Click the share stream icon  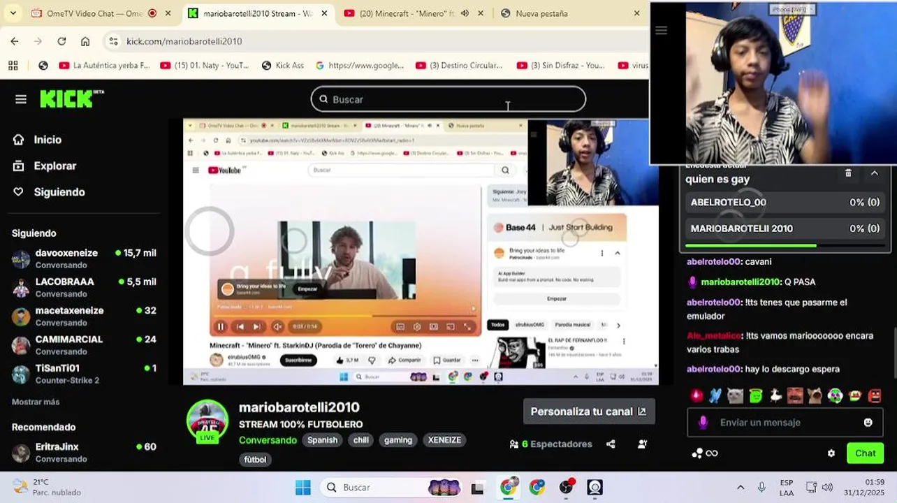pyautogui.click(x=611, y=444)
